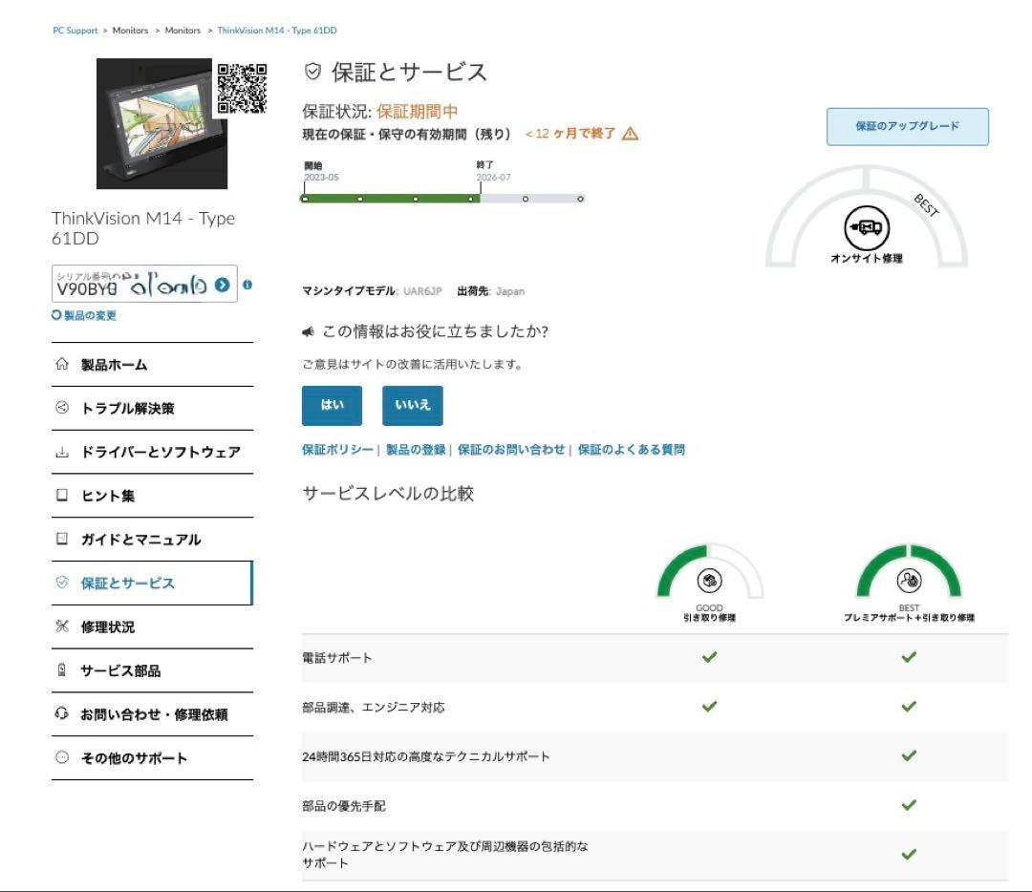Click the トラブル解決策 troubleshooting icon
Screen dimensions: 1032x892
(63, 408)
